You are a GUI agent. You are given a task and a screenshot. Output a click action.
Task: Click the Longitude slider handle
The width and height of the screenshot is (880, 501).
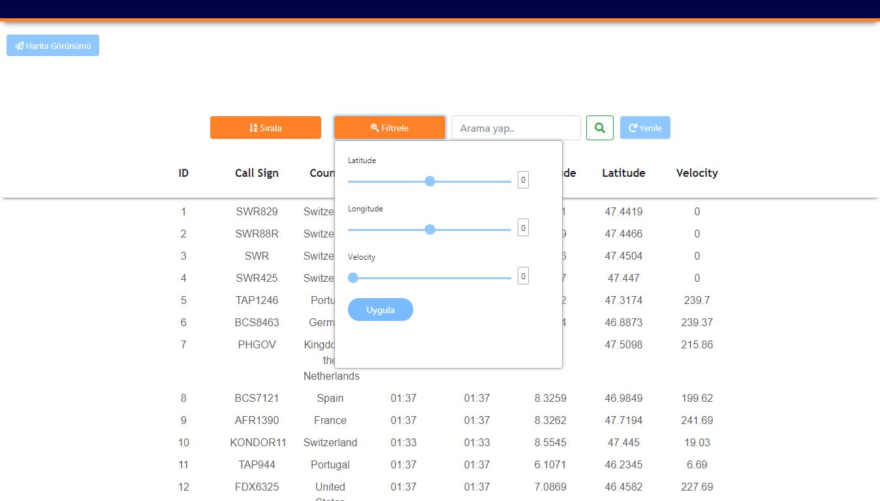(430, 230)
